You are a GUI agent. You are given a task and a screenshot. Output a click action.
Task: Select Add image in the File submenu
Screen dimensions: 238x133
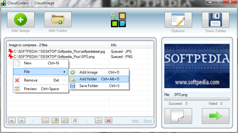pos(99,72)
